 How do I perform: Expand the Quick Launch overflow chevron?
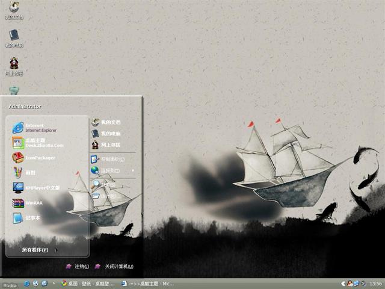tap(54, 284)
